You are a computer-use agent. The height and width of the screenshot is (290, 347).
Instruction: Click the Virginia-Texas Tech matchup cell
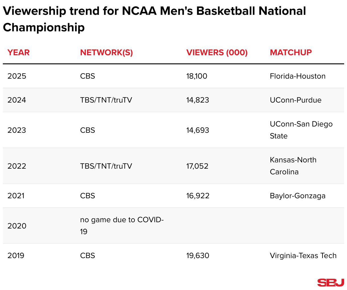(x=303, y=256)
